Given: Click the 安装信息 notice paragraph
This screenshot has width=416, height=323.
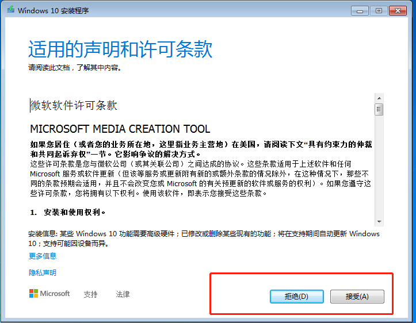Looking at the screenshot, I should click(x=204, y=239).
